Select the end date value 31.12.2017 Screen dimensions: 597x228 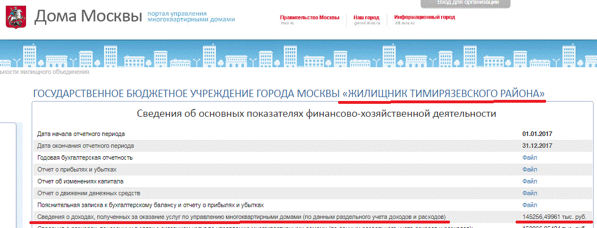point(537,146)
